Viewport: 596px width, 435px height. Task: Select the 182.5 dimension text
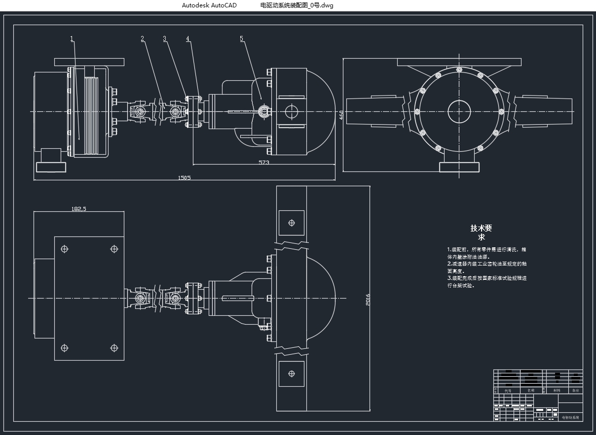[x=79, y=208]
